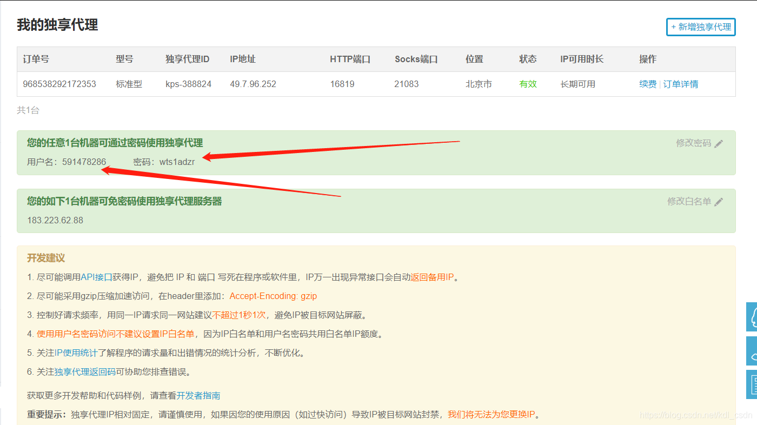This screenshot has width=757, height=425.
Task: Click the IP地址 column header
Action: coord(243,59)
